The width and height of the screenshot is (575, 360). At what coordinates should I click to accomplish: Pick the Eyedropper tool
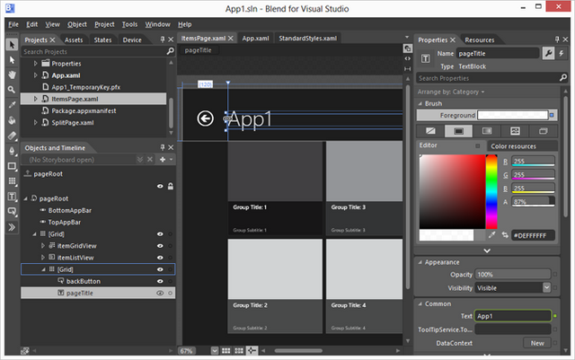12,105
